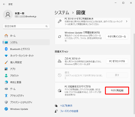Click the startup customize power-gear icon

click(x=60, y=91)
